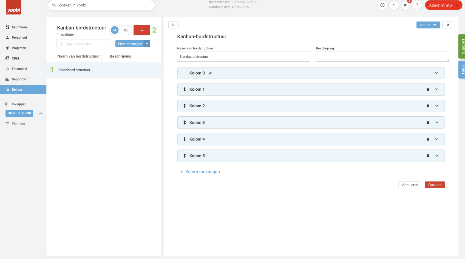Open Projecten in the sidebar
This screenshot has height=259, width=465.
(x=19, y=48)
